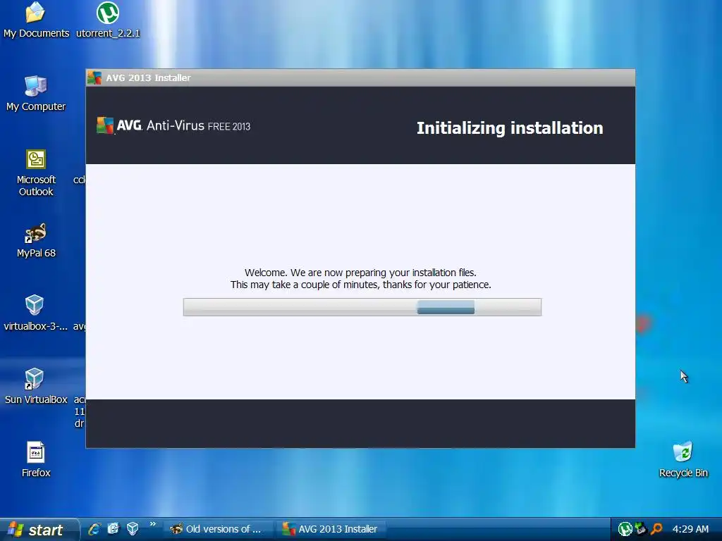Switch to AVG 2013 Installer taskbar button
The height and width of the screenshot is (541, 722).
pyautogui.click(x=331, y=529)
